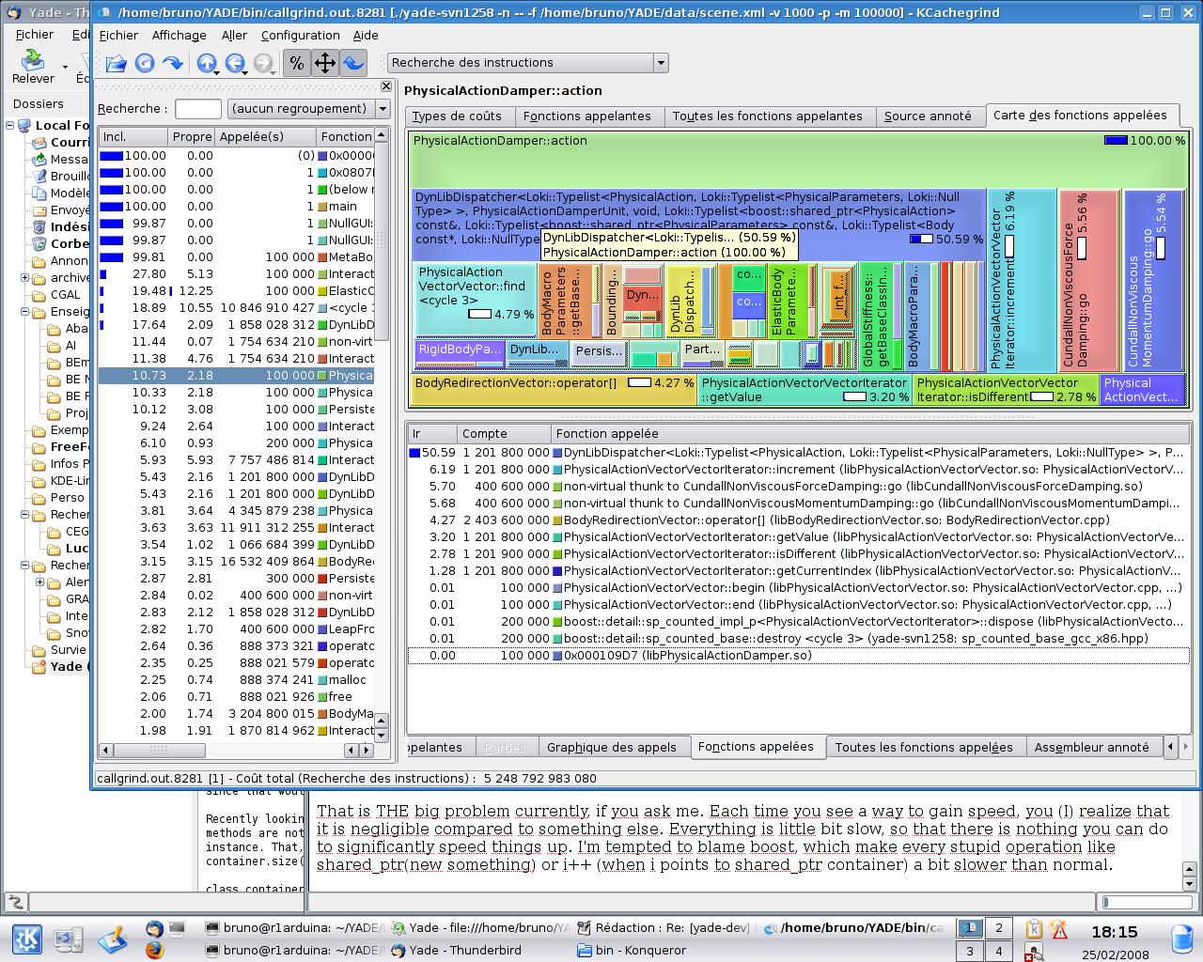Open the Affichage menu

pos(179,35)
